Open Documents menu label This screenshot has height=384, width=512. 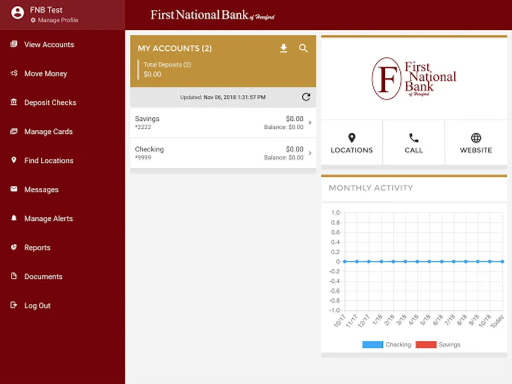click(x=44, y=276)
